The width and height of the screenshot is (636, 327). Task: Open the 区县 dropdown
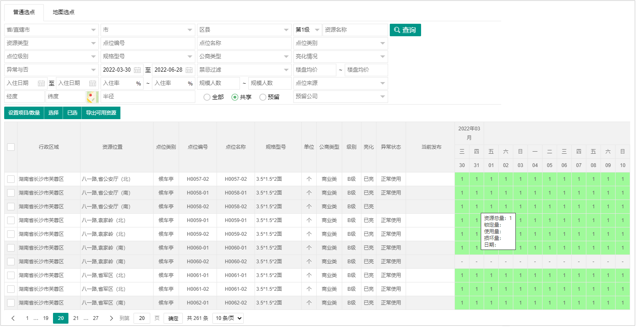tap(244, 30)
